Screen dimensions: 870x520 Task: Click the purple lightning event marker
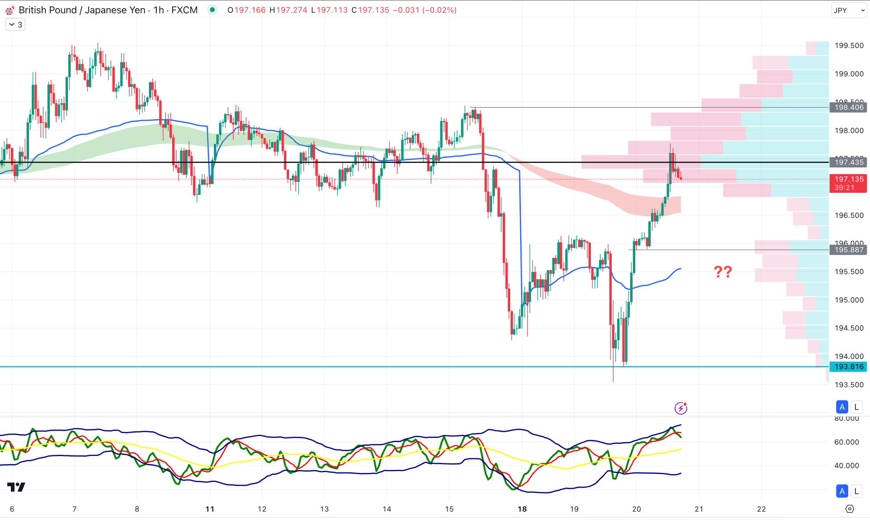coord(681,408)
